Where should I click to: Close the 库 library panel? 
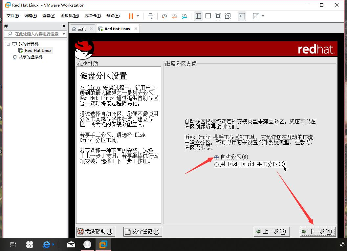pyautogui.click(x=64, y=26)
